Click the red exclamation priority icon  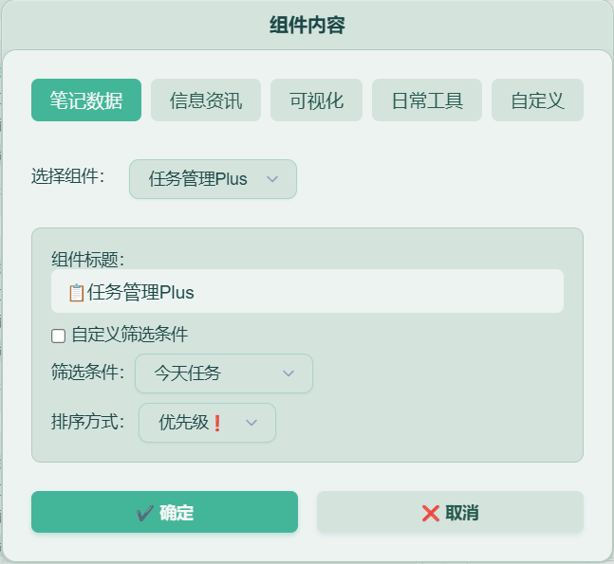tap(217, 423)
